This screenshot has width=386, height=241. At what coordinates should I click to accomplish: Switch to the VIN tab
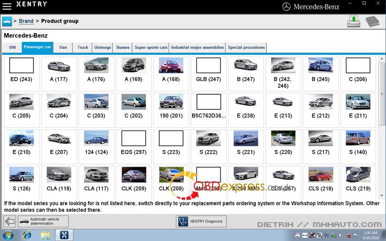pyautogui.click(x=12, y=47)
